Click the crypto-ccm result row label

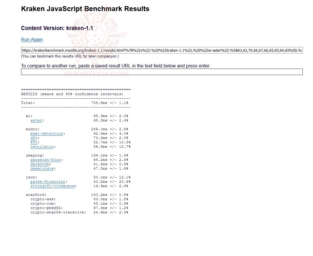[43, 204]
